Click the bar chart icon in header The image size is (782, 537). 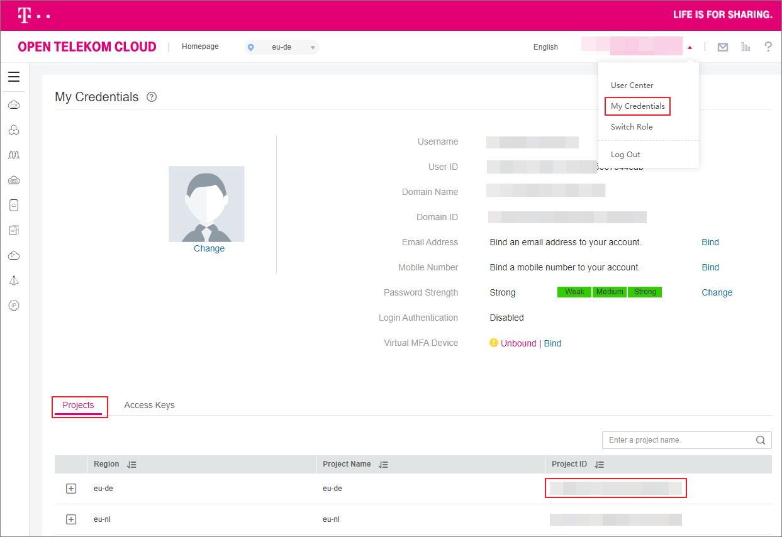[746, 47]
